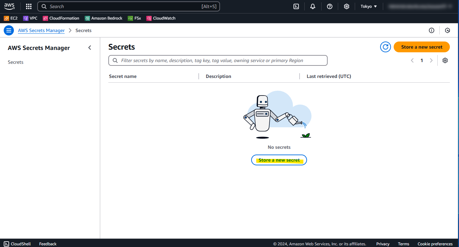Open Cookie preferences
Screen dimensions: 459x247
(x=435, y=244)
